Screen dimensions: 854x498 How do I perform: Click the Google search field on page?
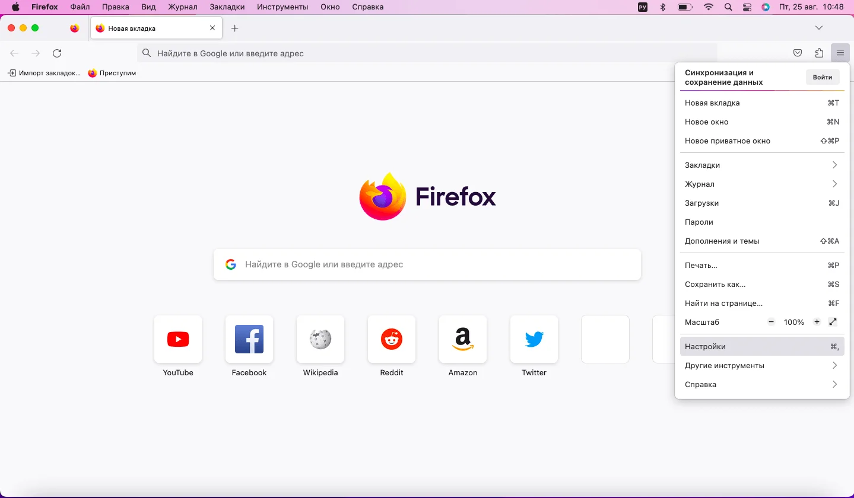[x=427, y=264]
